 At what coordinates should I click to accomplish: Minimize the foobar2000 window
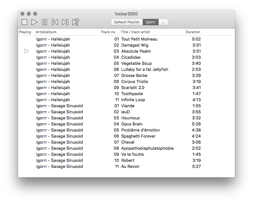coord(29,14)
